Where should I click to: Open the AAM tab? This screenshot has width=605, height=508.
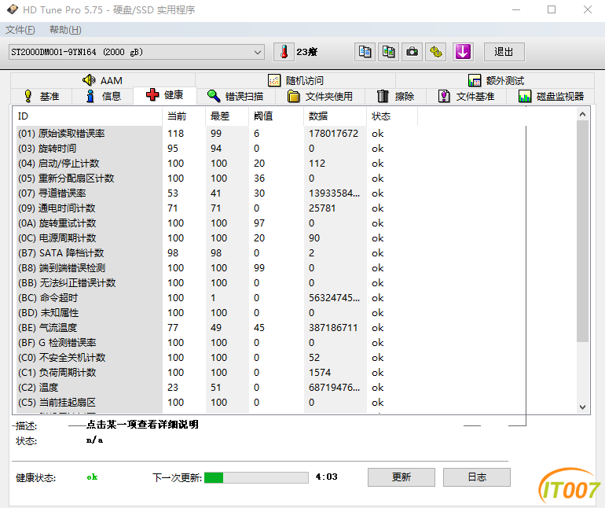(102, 80)
